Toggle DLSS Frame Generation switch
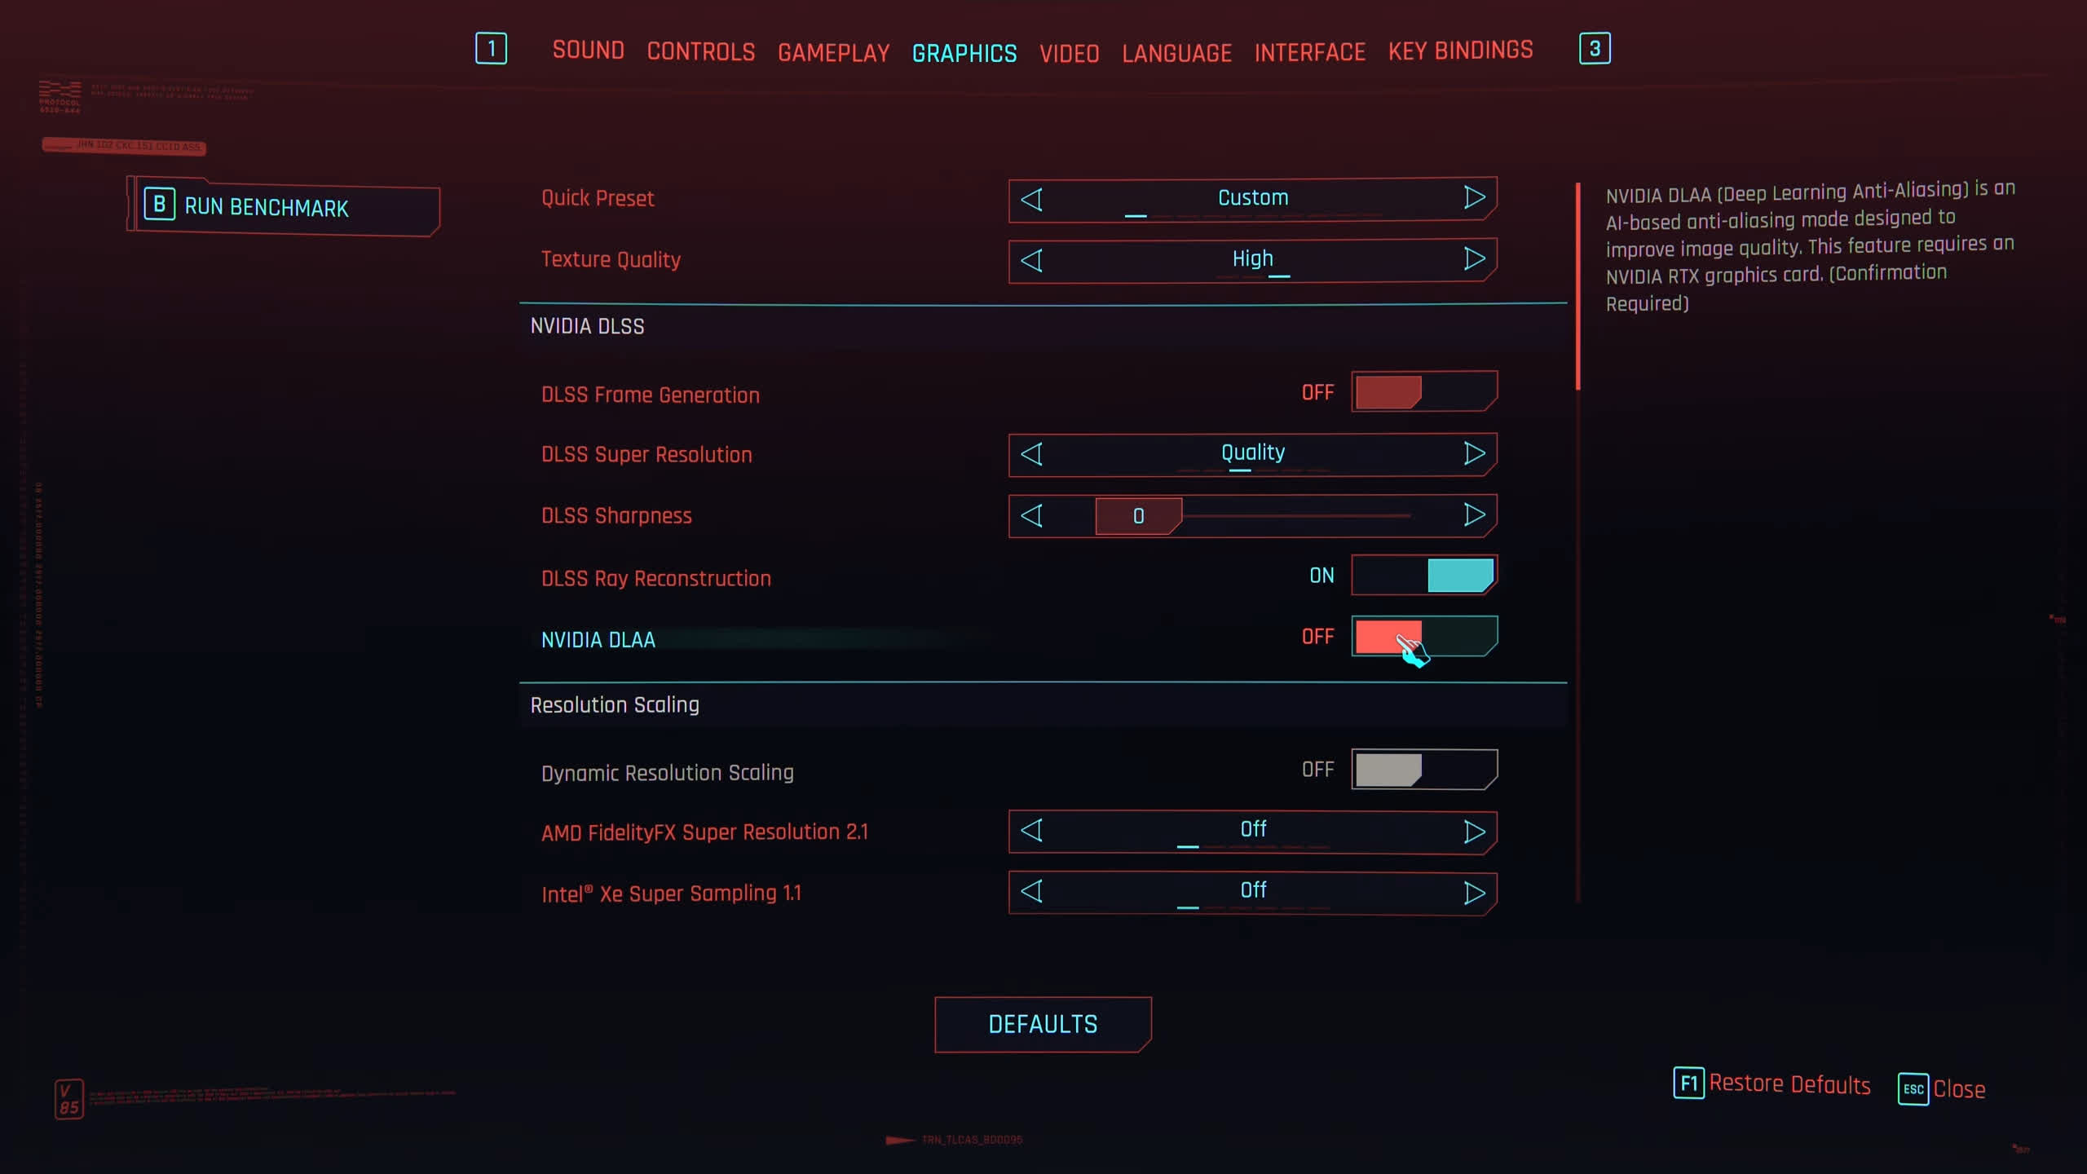The image size is (2087, 1174). pyautogui.click(x=1424, y=392)
